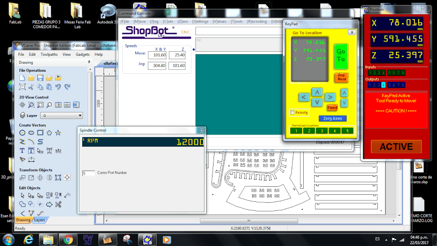
Task: Toggle the Fixed button on KeyPad
Action: tap(332, 107)
